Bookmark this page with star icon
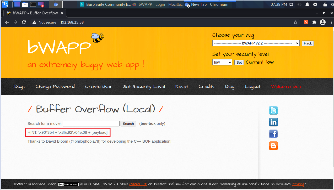 [295, 22]
